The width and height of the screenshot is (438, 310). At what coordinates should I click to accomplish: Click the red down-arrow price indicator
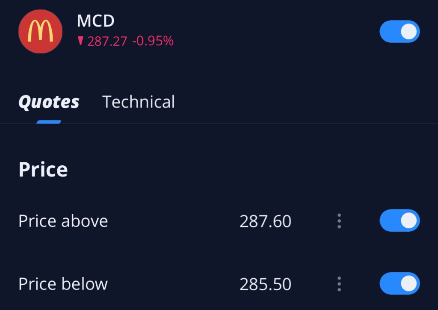click(80, 41)
